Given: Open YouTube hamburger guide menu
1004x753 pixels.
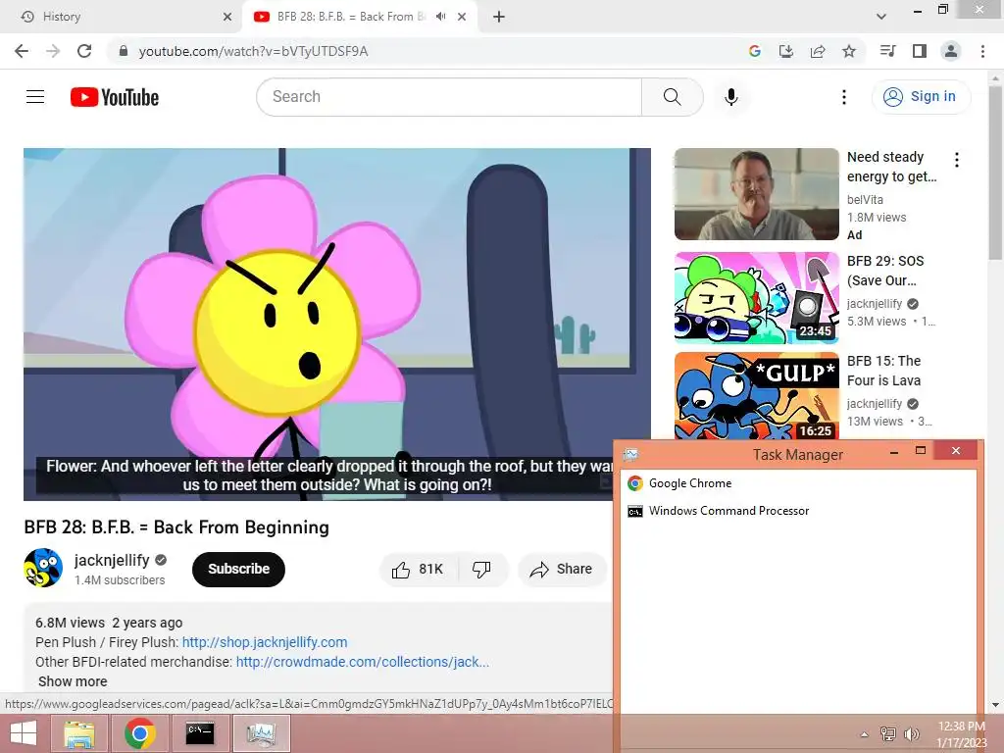Looking at the screenshot, I should point(35,97).
